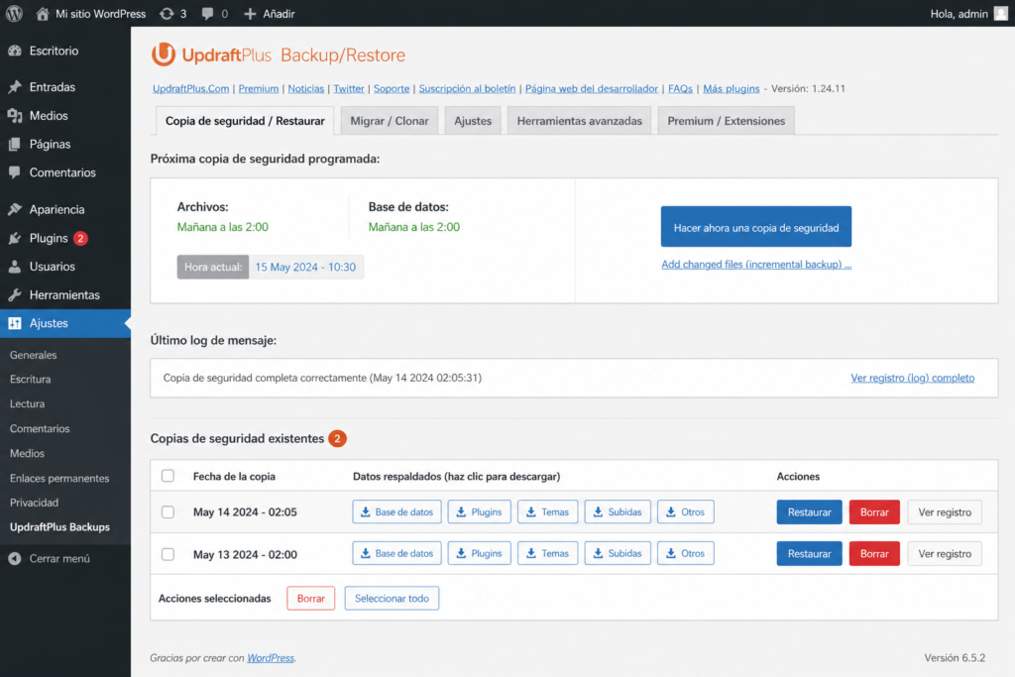This screenshot has height=677, width=1015.
Task: Open UpdraftPlus Backups submenu item
Action: pyautogui.click(x=59, y=527)
